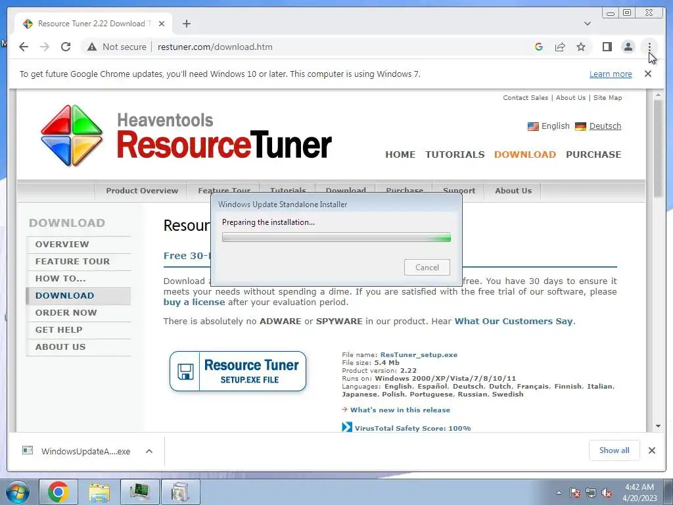Viewport: 673px width, 505px height.
Task: Click the browser forward arrow
Action: click(x=45, y=47)
